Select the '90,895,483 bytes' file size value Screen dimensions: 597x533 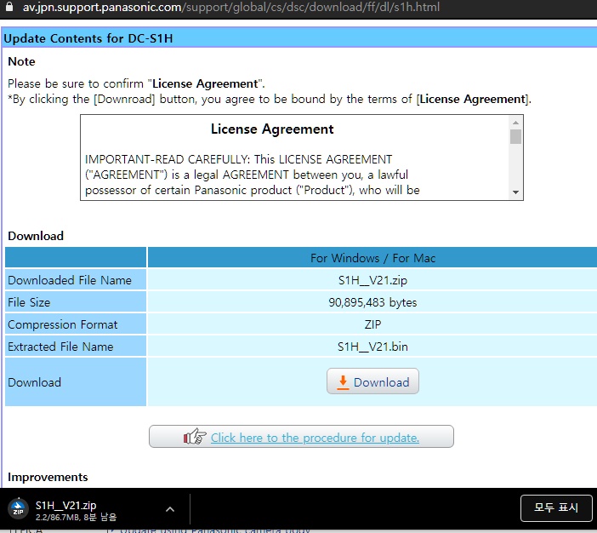click(372, 302)
